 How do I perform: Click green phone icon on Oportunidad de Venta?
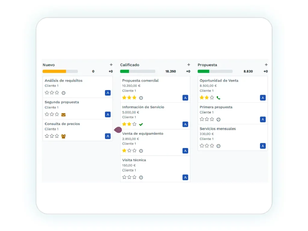tap(218, 98)
